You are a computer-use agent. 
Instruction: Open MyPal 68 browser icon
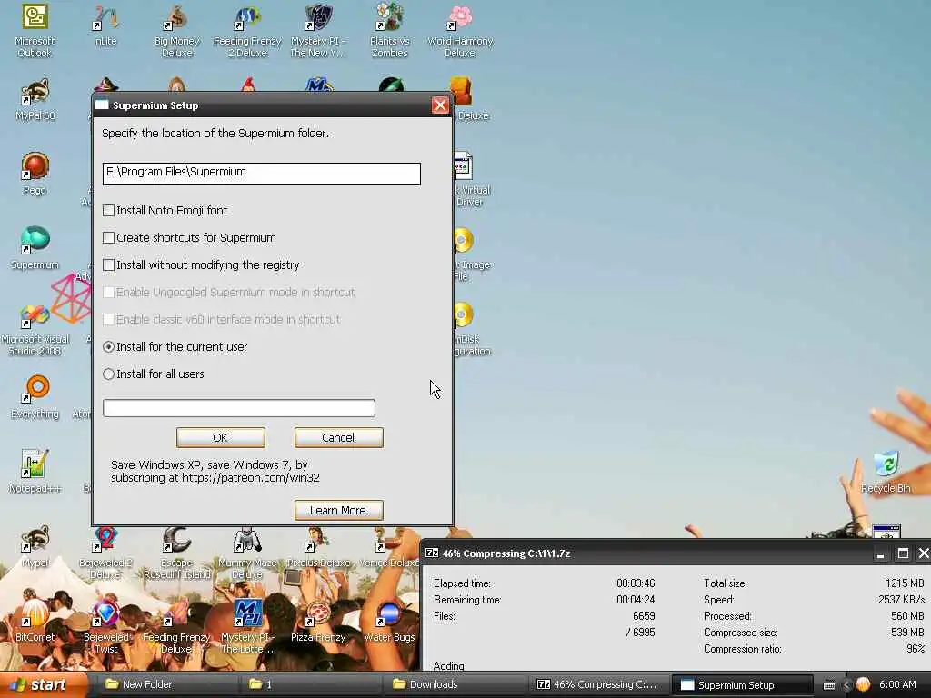35,100
